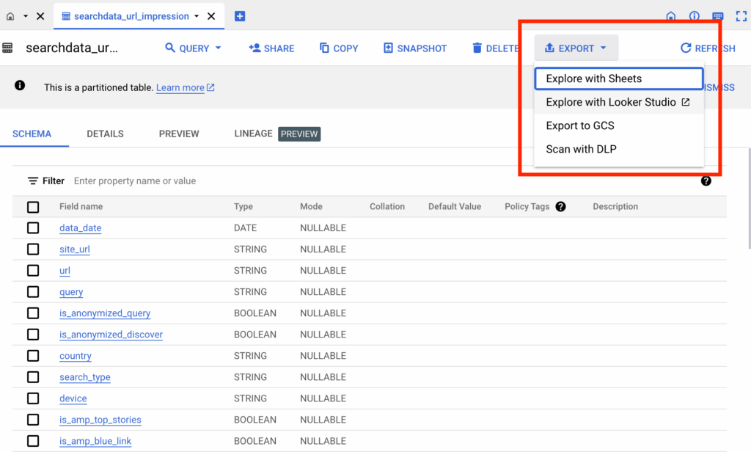Click the Field name column header
Image resolution: width=751 pixels, height=452 pixels.
point(81,207)
